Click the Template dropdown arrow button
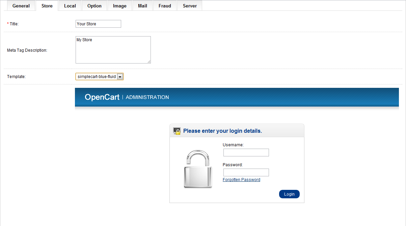The height and width of the screenshot is (226, 406). click(x=120, y=77)
